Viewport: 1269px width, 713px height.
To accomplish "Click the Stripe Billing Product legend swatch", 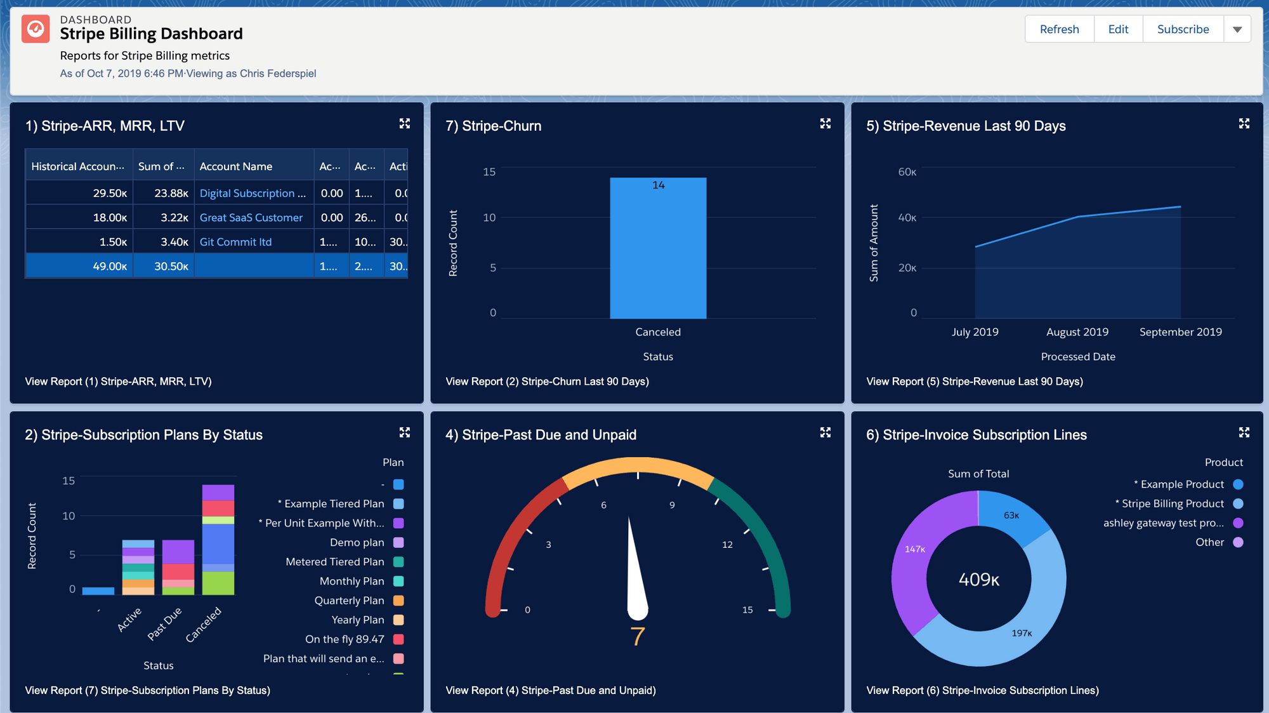I will click(1238, 503).
